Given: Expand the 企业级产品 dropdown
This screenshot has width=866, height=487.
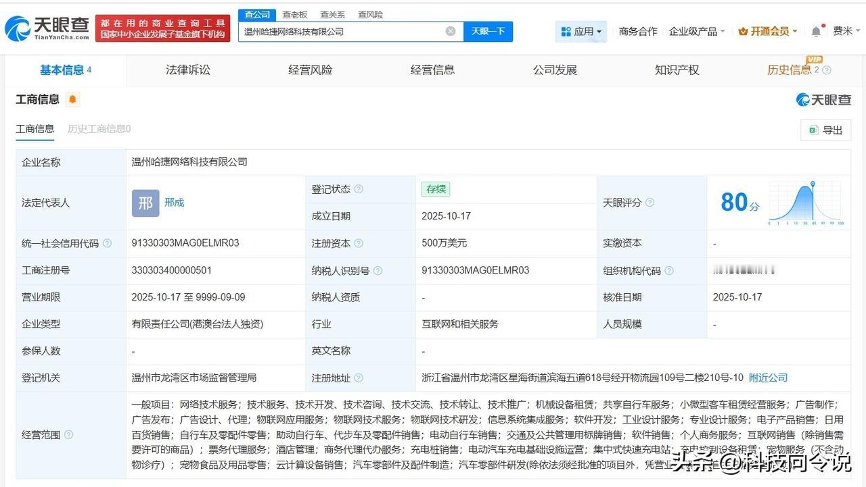Looking at the screenshot, I should coord(697,31).
